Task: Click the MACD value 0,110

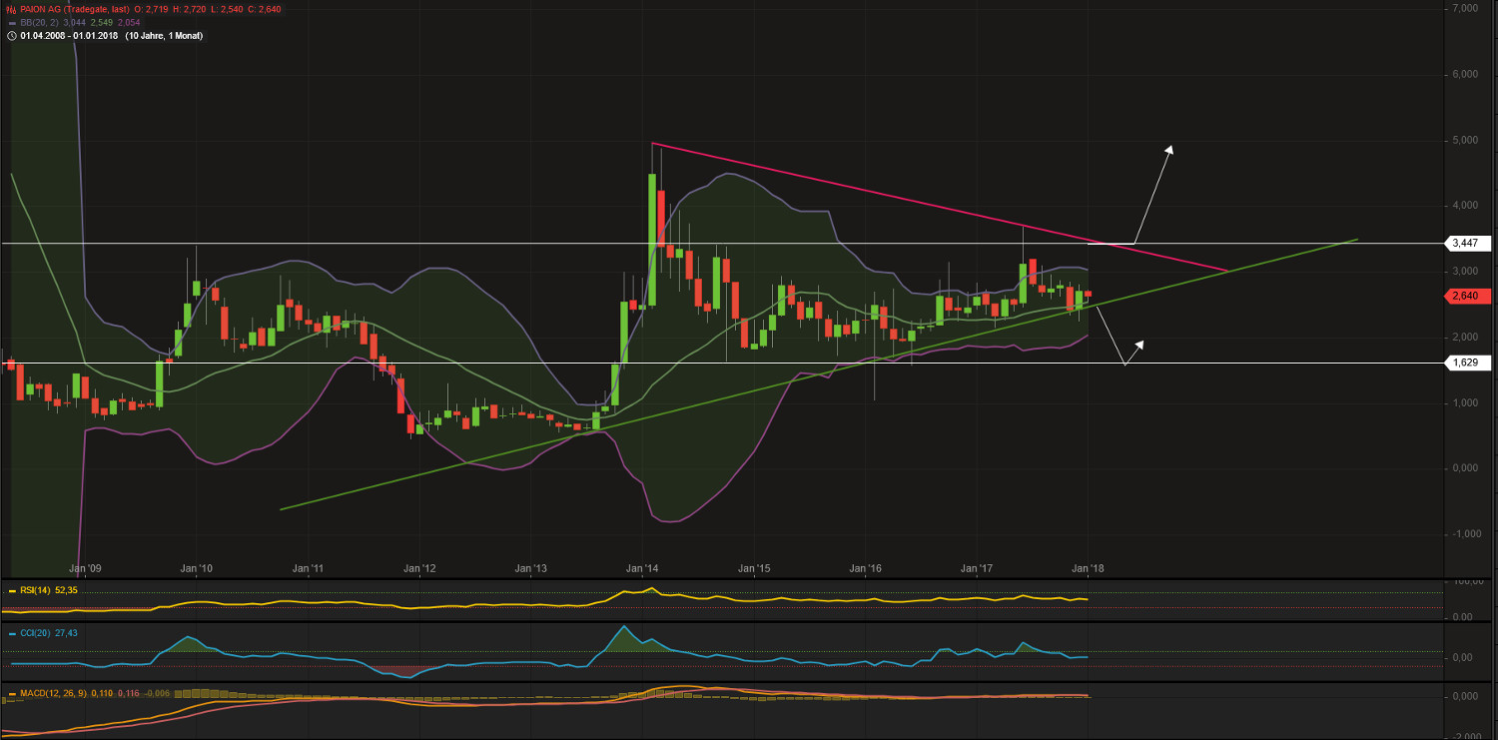Action: point(102,692)
